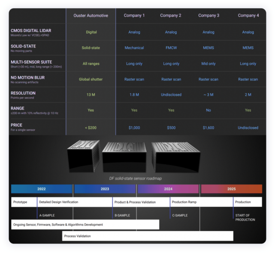Click the 'DF solid-state sensor roadmap' caption
The height and width of the screenshot is (253, 275).
click(x=136, y=179)
